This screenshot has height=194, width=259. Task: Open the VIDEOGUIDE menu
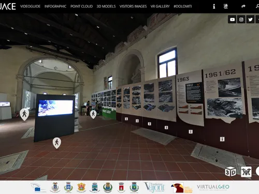click(30, 6)
